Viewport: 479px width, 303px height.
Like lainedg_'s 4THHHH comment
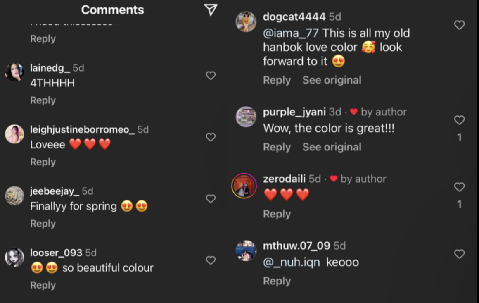pos(211,76)
